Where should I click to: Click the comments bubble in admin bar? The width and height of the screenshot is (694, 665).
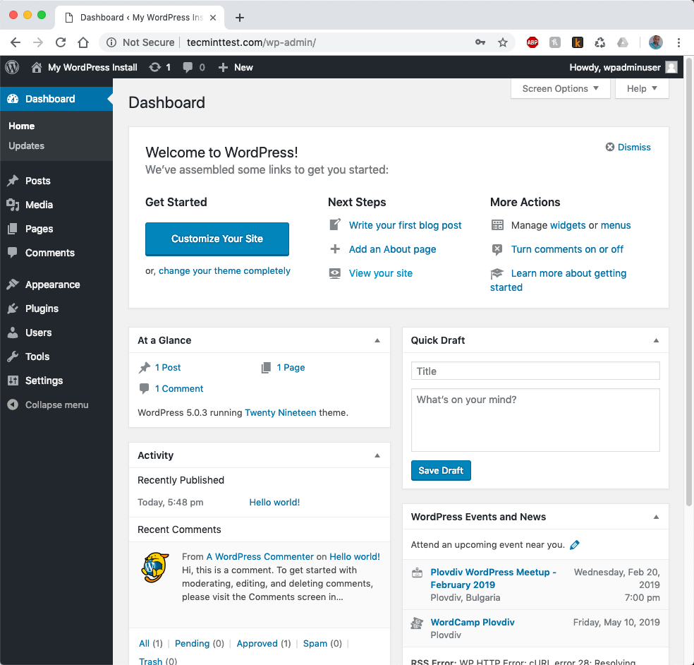[188, 67]
